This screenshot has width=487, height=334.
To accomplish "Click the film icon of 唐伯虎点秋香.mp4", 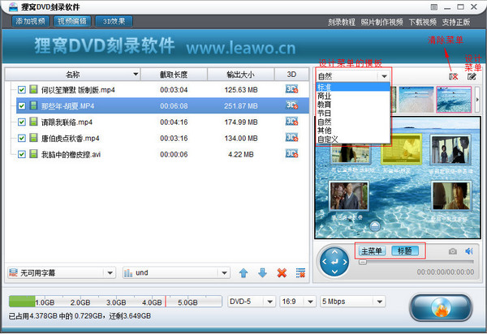I will point(33,138).
